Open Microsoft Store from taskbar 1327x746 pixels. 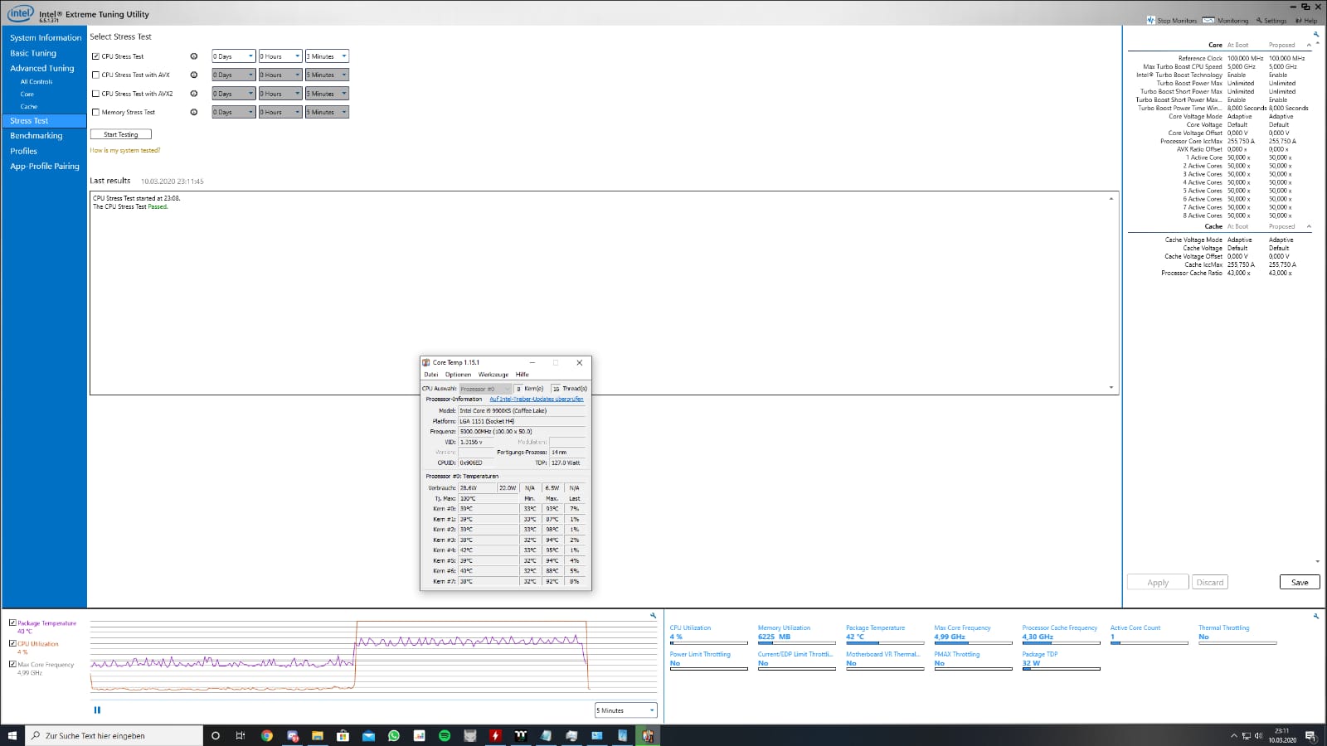(x=343, y=735)
